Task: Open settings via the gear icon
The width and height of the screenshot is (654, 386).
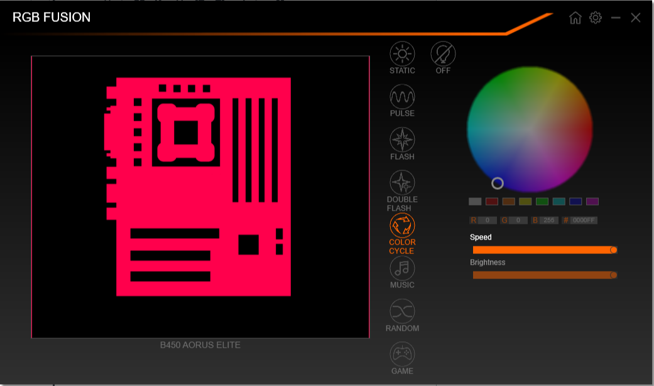Action: 596,18
